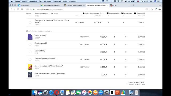Click the Wi-Fi icon in menu bar

point(118,1)
